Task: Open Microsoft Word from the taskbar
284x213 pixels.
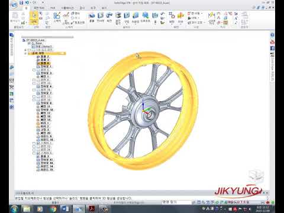Action: tap(65, 209)
